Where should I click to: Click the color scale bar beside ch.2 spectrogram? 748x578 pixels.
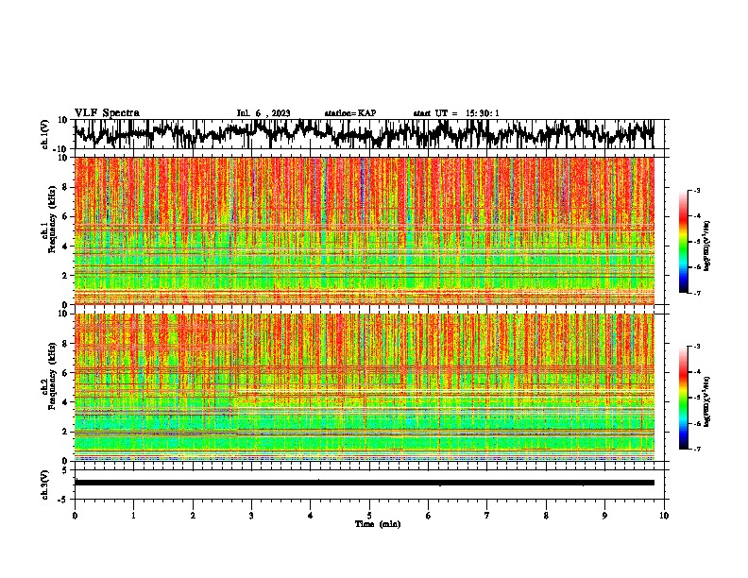pos(683,398)
